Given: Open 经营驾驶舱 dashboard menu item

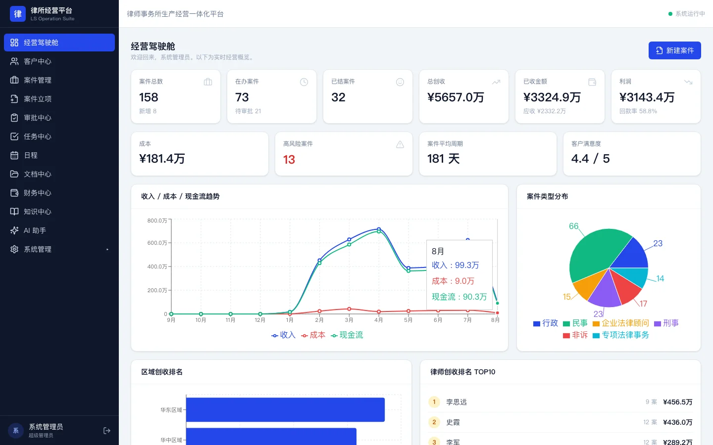Looking at the screenshot, I should 59,43.
